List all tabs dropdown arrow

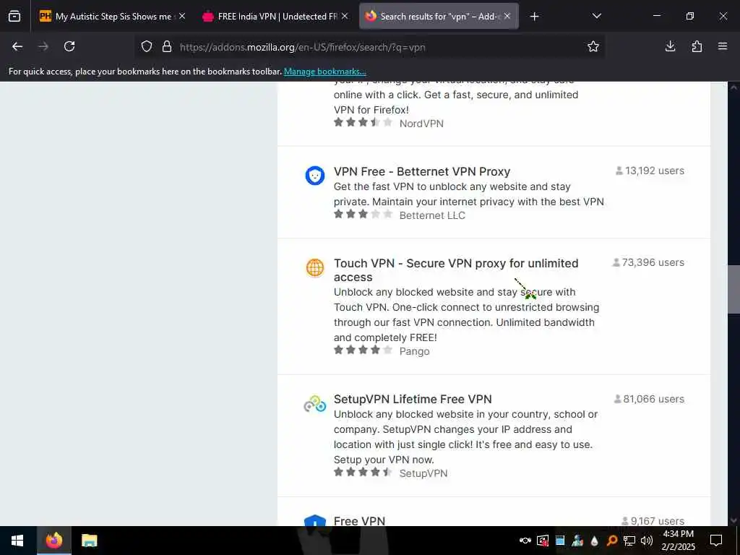596,16
